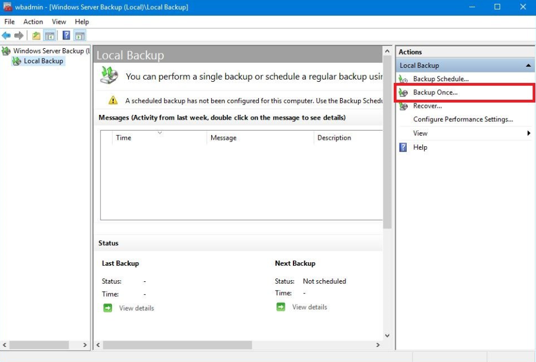Minimize the wbadmin window
This screenshot has width=536, height=362.
[x=472, y=7]
